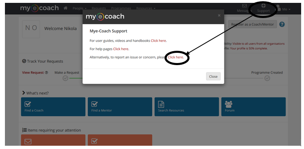Viewport: 304px width, 149px height.
Task: Open Messages from the top bar
Action: [244, 8]
